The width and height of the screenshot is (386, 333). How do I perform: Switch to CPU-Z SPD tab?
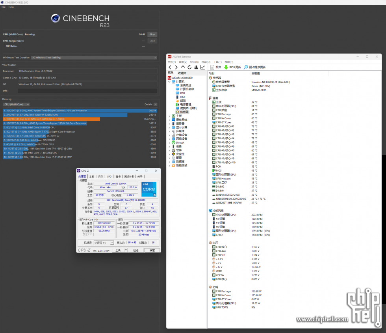click(109, 177)
